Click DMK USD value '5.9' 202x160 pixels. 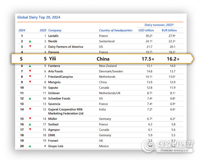pos(150,135)
